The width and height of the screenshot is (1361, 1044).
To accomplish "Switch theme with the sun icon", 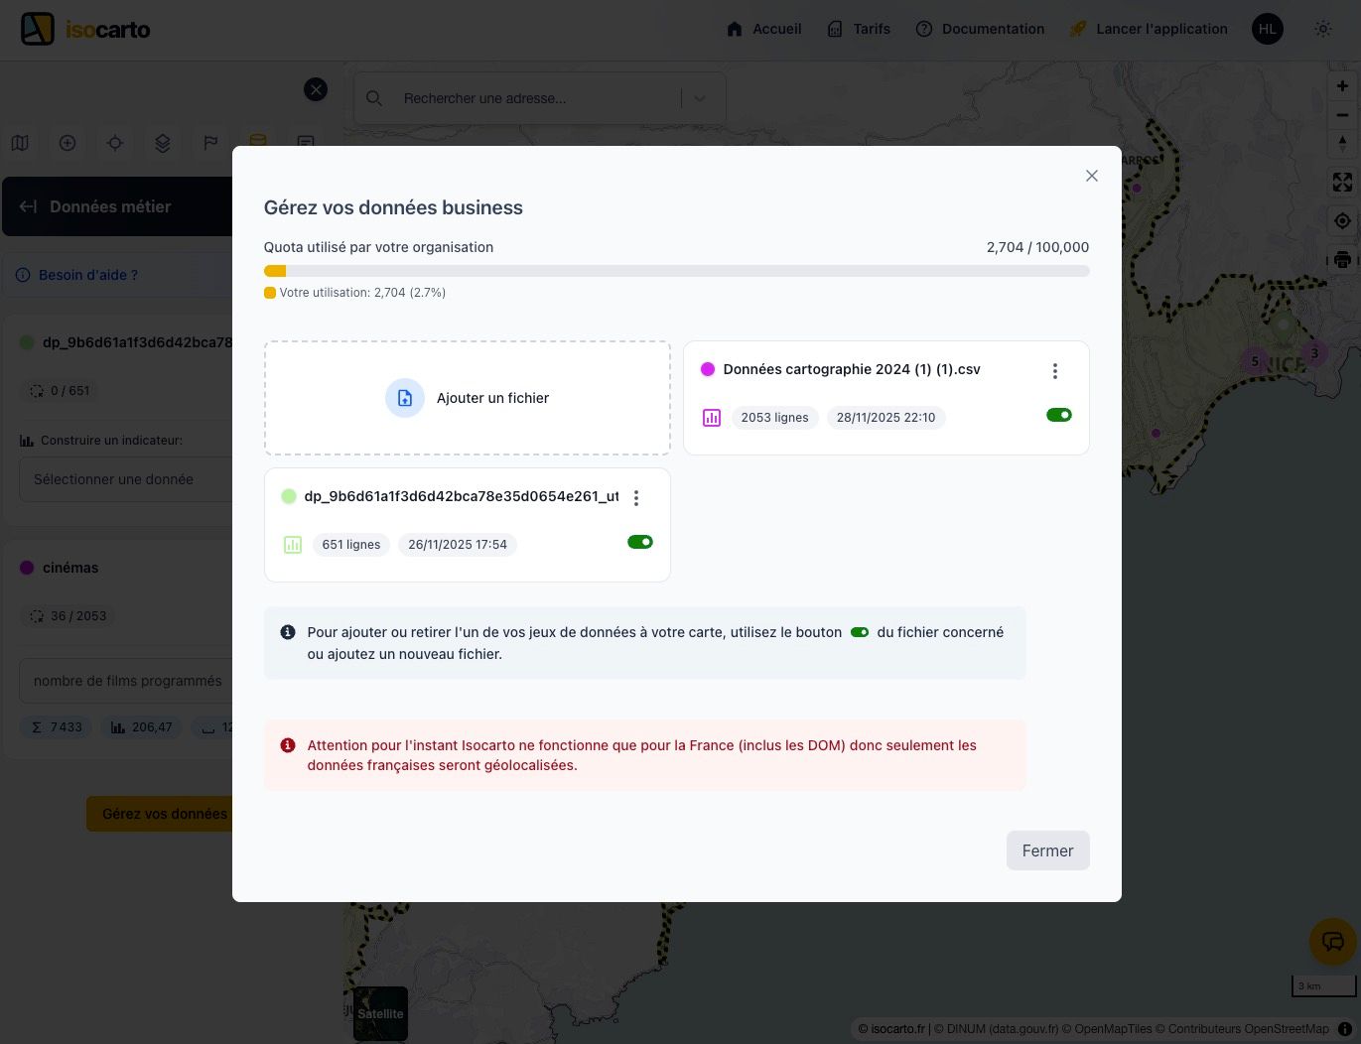I will pos(1322,29).
